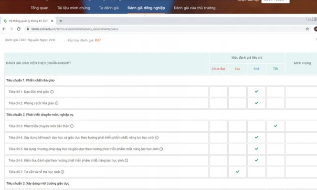This screenshot has height=190, width=317.
Task: Click Tiêu chuẩn 1. Phẩm chất nhà giáo row
Action: point(160,80)
